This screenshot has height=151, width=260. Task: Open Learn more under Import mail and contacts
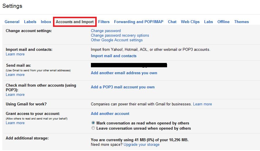click(15, 54)
